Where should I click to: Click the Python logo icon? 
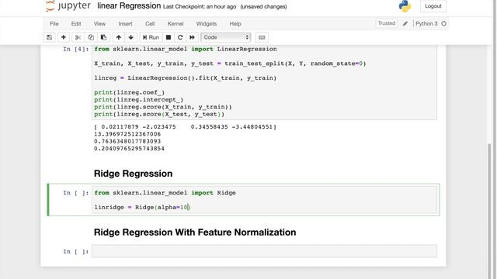(x=405, y=5)
